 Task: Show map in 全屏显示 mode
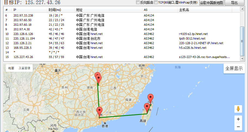234,68
